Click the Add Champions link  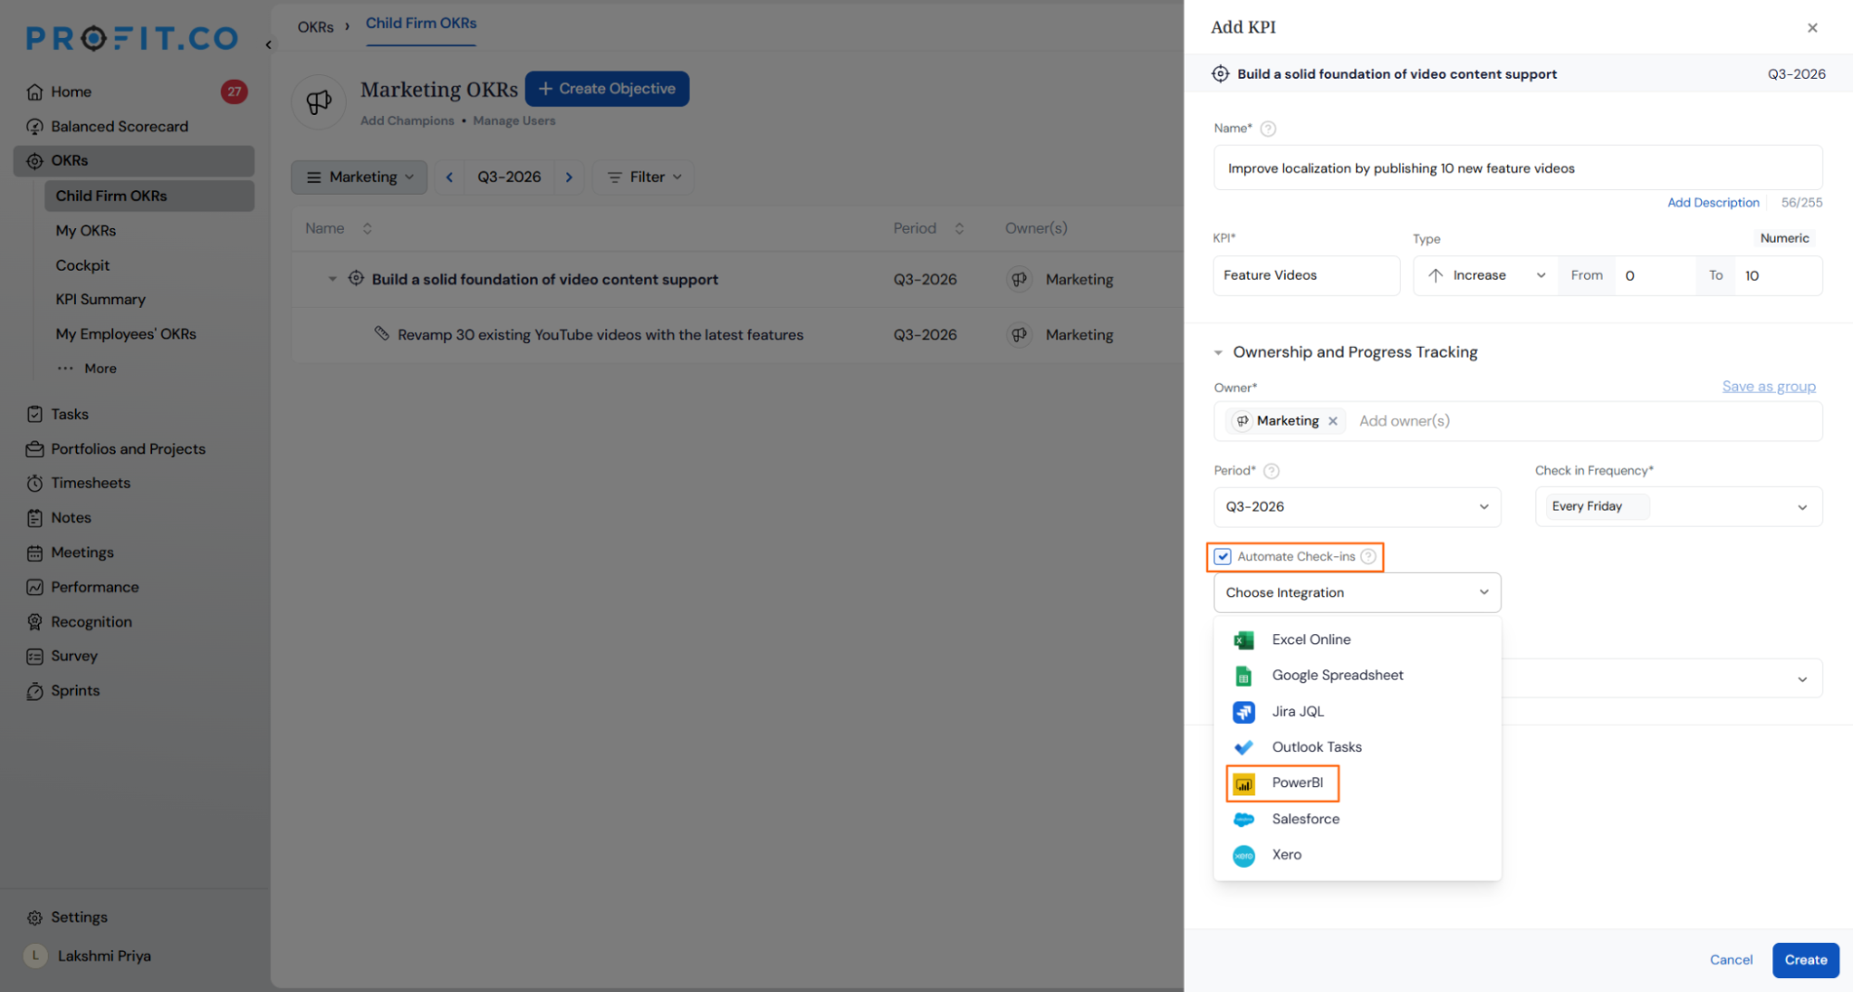(407, 121)
